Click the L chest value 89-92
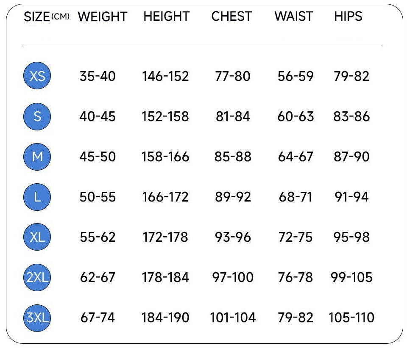The width and height of the screenshot is (407, 348). click(x=233, y=197)
